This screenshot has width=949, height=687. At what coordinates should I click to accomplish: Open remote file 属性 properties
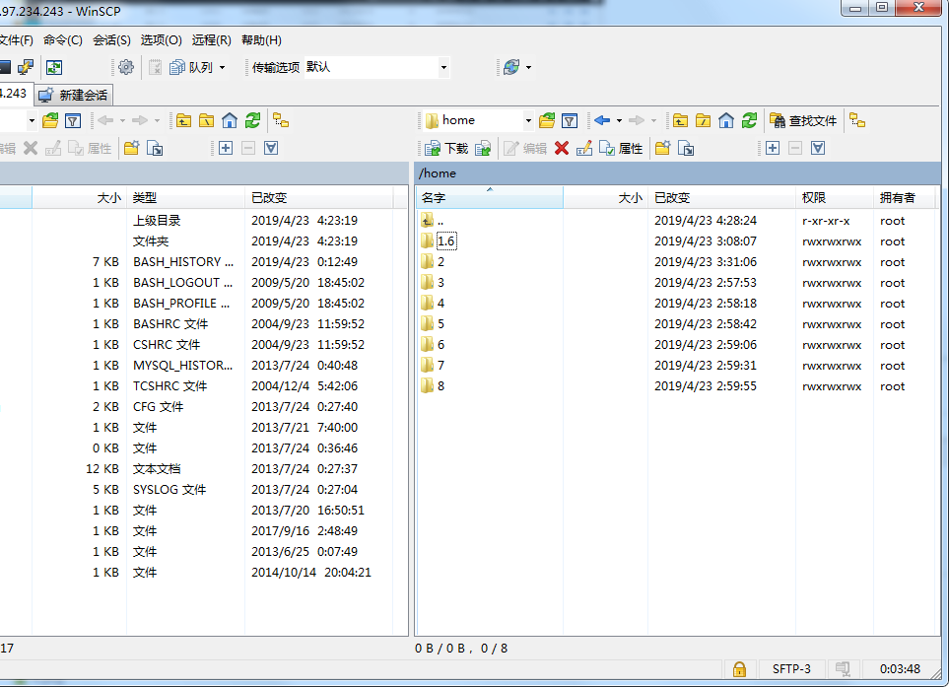(x=621, y=149)
